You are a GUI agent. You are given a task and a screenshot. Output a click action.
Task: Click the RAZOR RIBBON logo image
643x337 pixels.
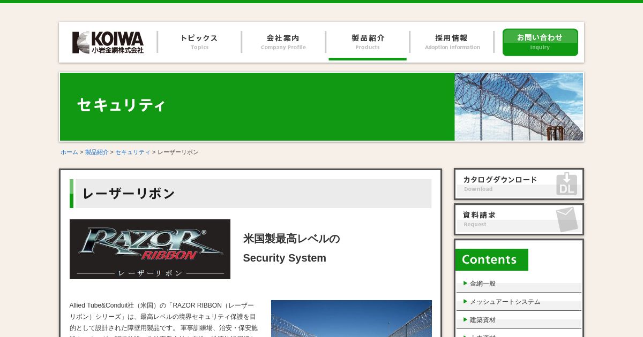[x=150, y=249]
